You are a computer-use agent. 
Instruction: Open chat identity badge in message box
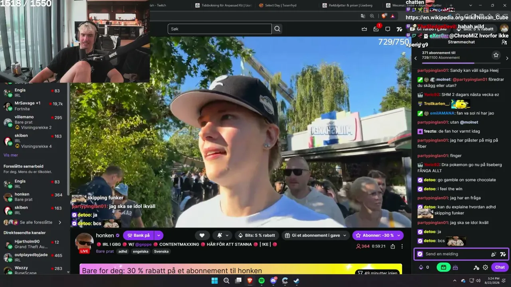coord(420,254)
